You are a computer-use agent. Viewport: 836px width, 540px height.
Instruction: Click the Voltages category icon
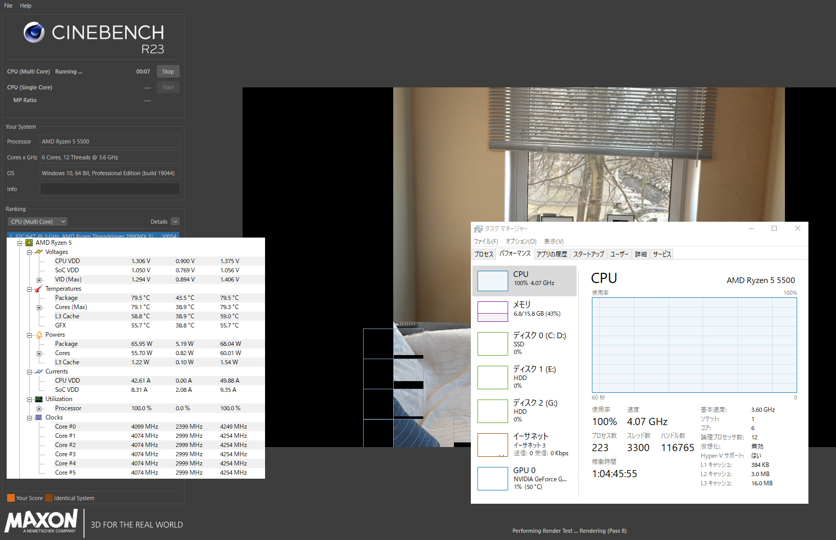click(39, 252)
